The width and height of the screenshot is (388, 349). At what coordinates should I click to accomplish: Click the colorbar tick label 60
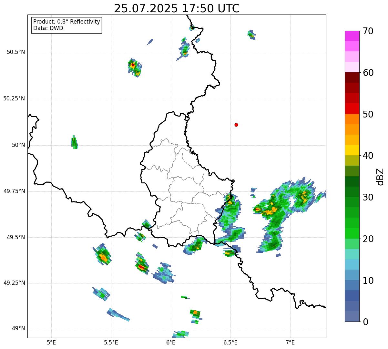pyautogui.click(x=368, y=73)
